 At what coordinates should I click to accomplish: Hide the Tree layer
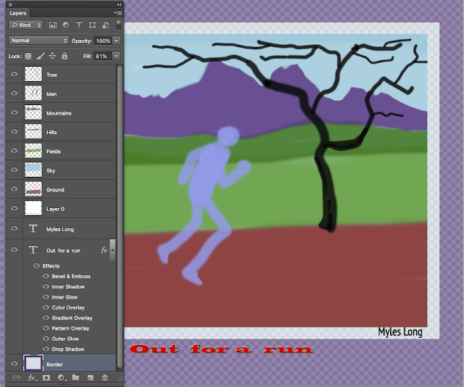click(x=14, y=74)
